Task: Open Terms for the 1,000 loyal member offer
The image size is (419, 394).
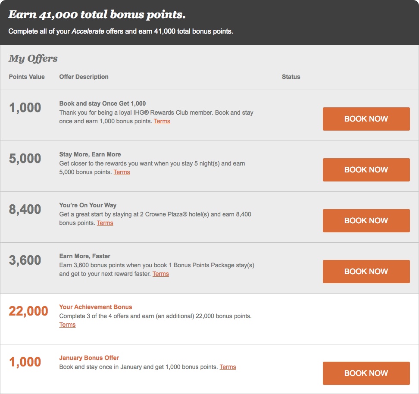Action: point(162,122)
